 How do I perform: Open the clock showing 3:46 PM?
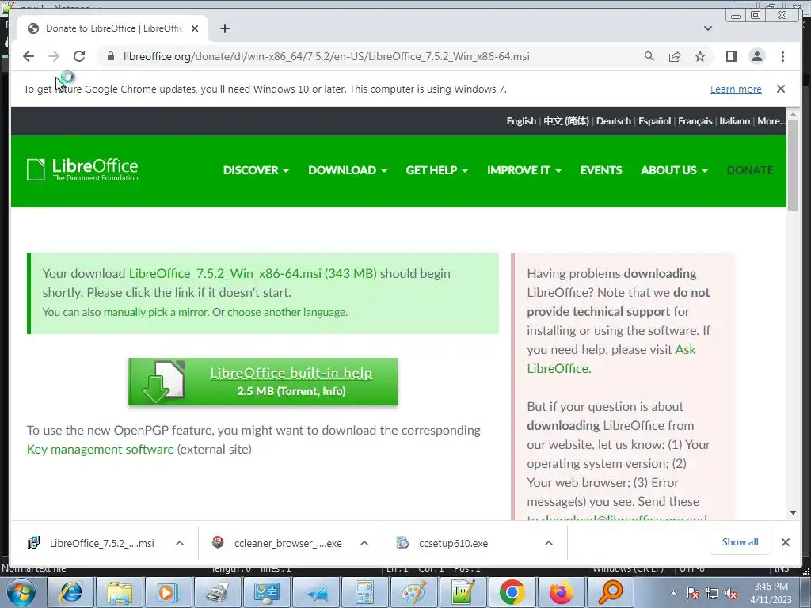click(x=771, y=593)
